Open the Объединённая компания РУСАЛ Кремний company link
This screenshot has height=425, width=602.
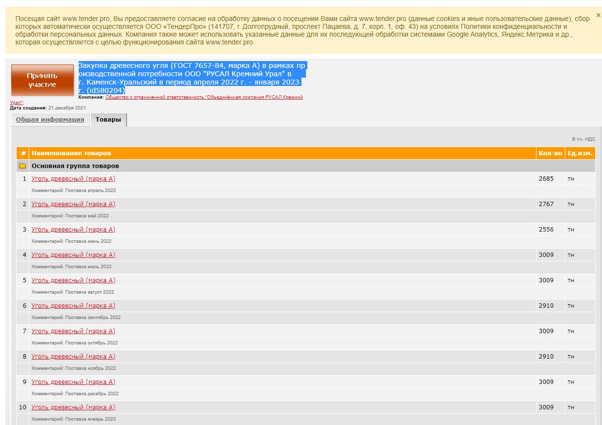click(x=204, y=97)
